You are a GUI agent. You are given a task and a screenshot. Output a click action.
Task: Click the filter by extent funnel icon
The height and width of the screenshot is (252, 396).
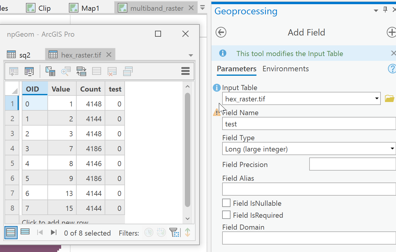174,233
